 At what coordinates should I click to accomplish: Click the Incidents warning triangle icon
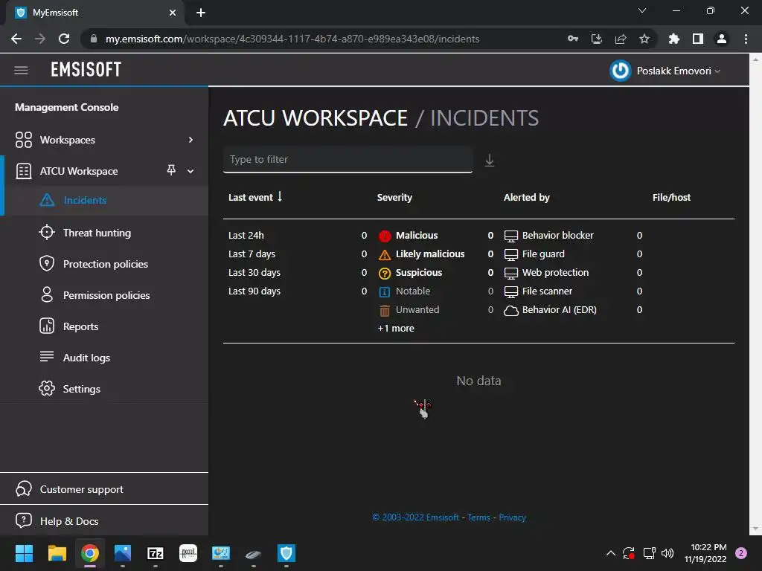47,200
